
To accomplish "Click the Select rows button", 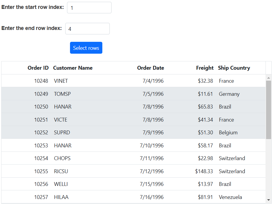I will click(86, 48).
